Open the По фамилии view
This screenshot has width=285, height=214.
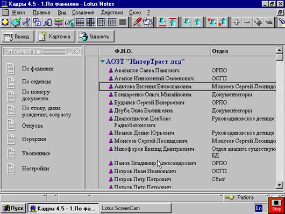[38, 69]
